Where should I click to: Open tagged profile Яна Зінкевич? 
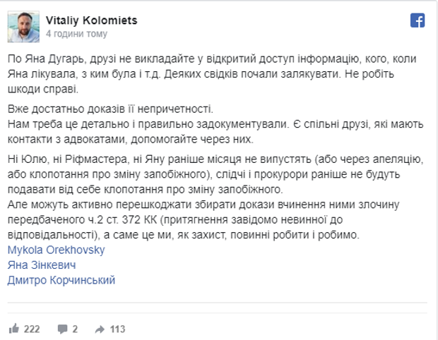tap(42, 265)
